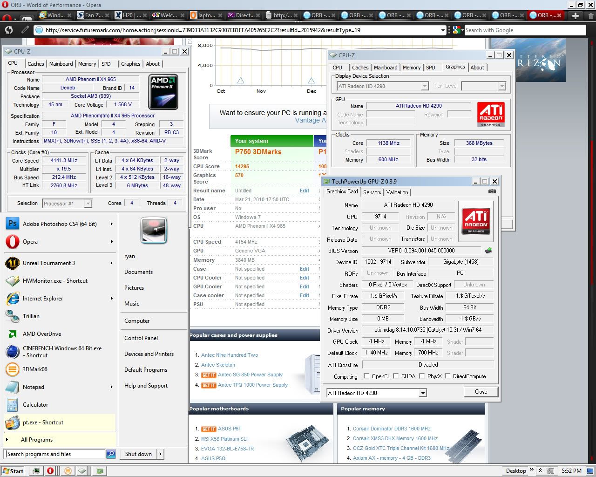This screenshot has height=477, width=596.
Task: Open the ATI Radeon HD 4290 dropdown in GPU-Z
Action: pyautogui.click(x=423, y=393)
